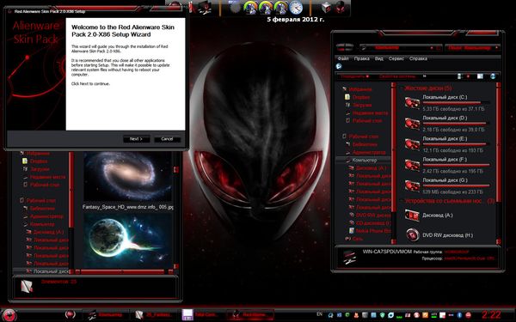Image resolution: width=516 pixels, height=322 pixels.
Task: Click the EN language indicator in the tray
Action: [x=319, y=314]
